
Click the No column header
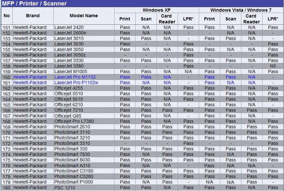7,16
